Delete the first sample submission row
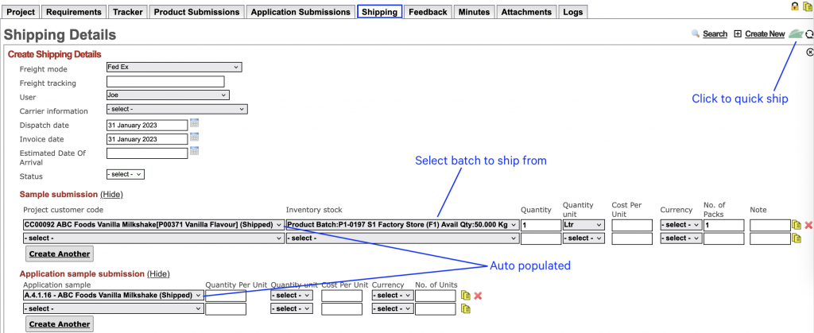 pyautogui.click(x=808, y=225)
